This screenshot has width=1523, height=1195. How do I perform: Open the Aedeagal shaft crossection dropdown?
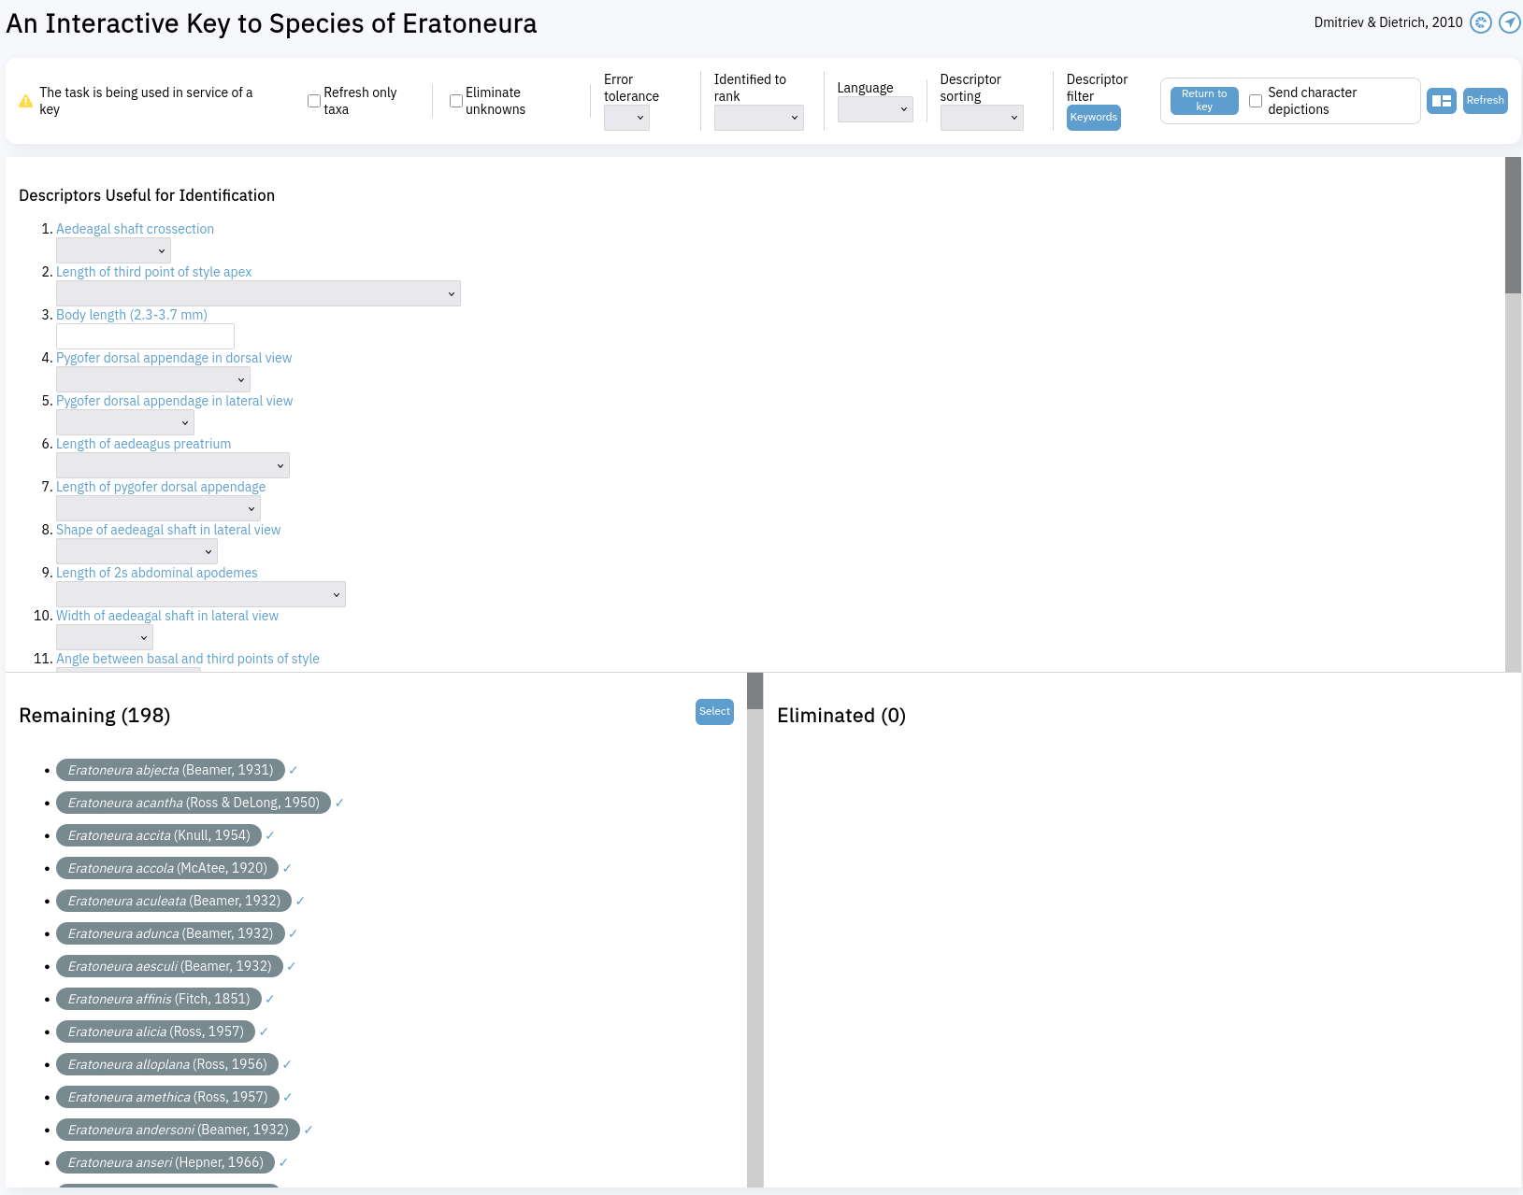(x=113, y=250)
